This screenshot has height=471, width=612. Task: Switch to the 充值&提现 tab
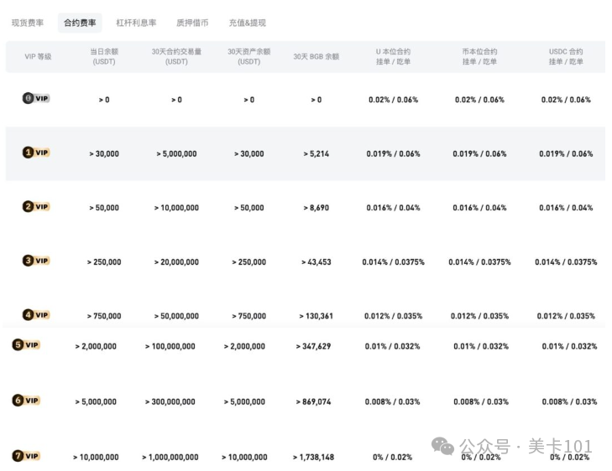point(248,23)
